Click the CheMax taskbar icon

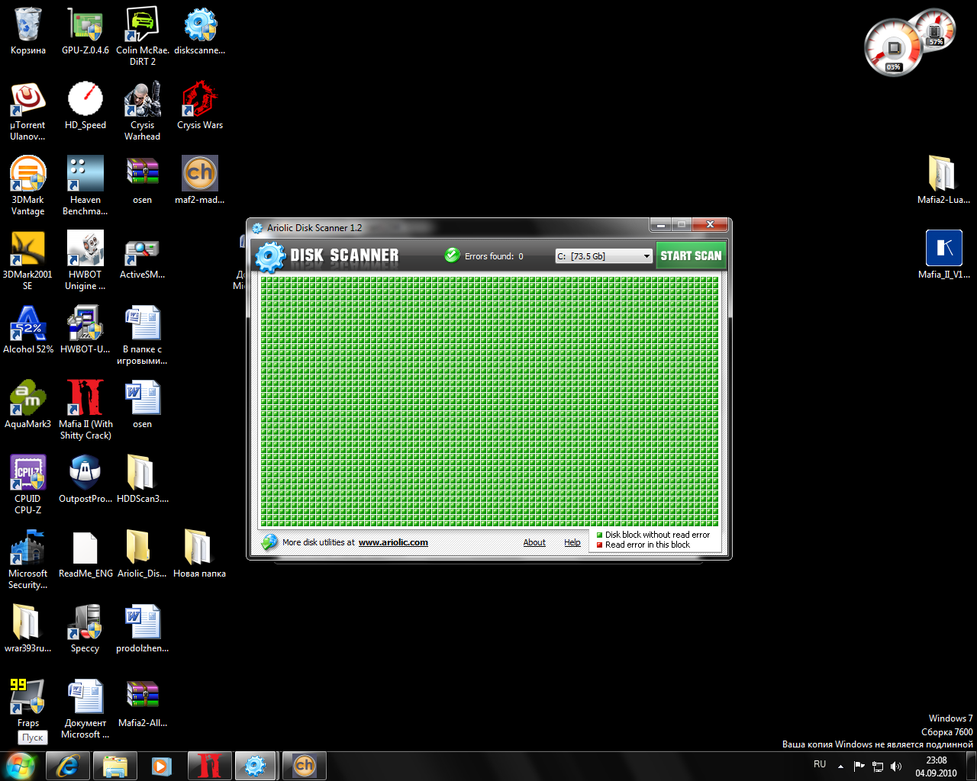304,765
